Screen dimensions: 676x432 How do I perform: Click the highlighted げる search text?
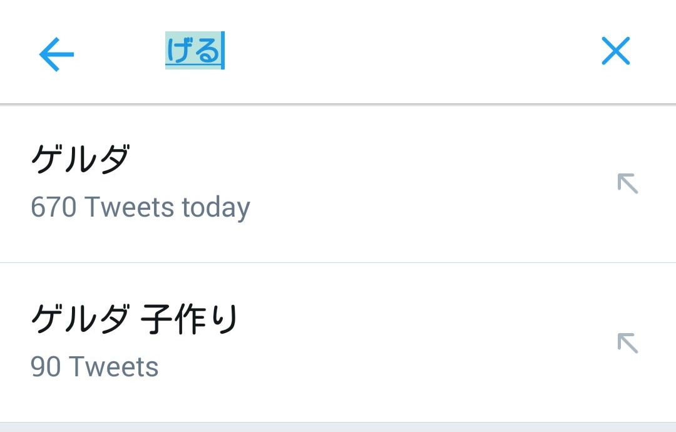[x=193, y=51]
